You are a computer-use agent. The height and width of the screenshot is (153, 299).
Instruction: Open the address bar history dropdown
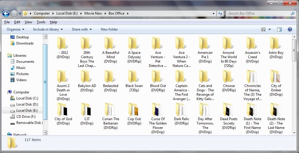213,13
